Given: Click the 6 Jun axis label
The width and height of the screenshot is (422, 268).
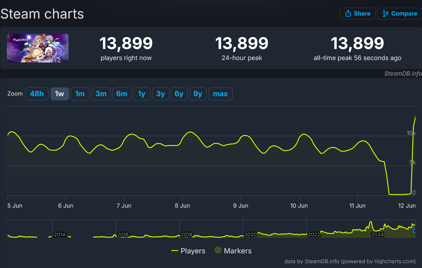Looking at the screenshot, I should [66, 206].
